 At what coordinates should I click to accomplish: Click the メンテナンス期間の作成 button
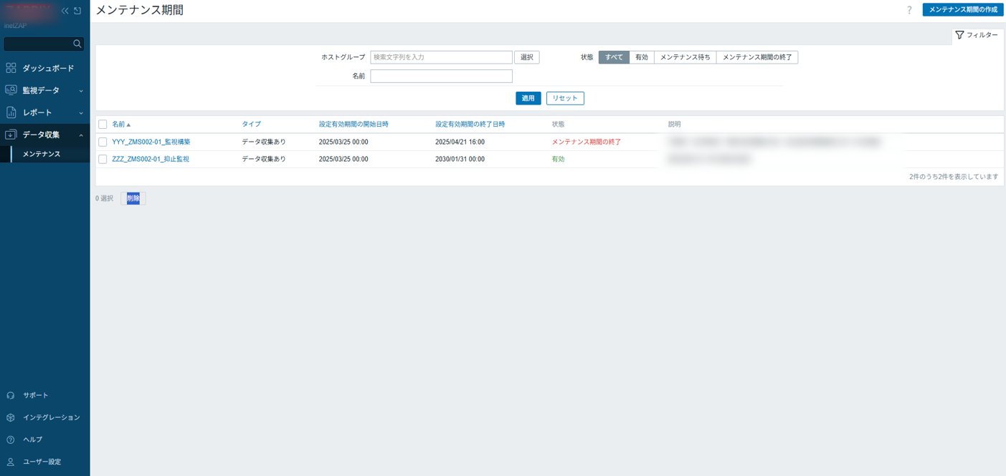(962, 9)
